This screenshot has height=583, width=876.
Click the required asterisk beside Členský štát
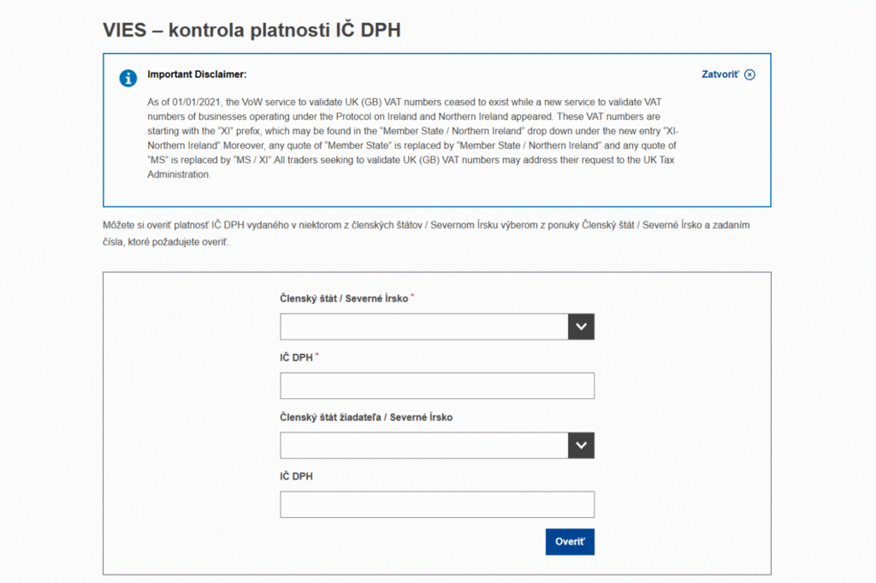411,295
